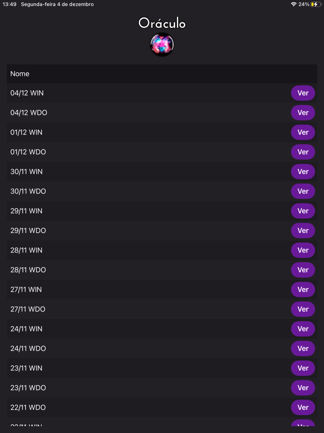Select Ver on the 29/11 WIN row

point(303,211)
